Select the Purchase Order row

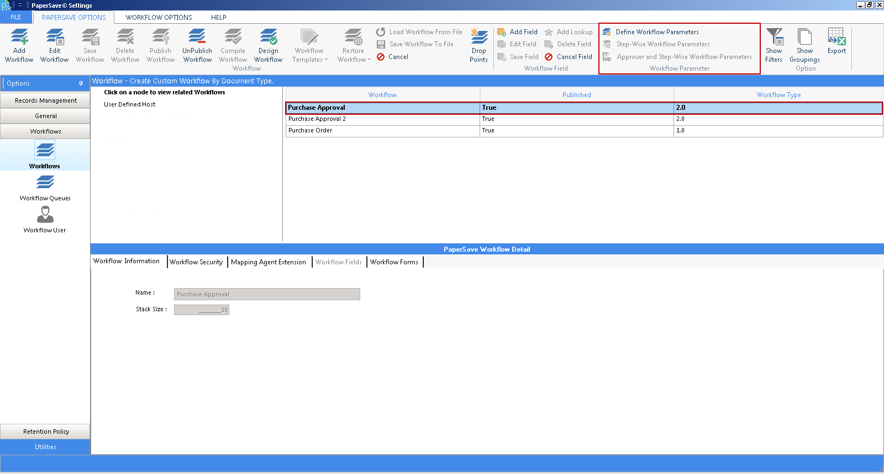pyautogui.click(x=584, y=131)
